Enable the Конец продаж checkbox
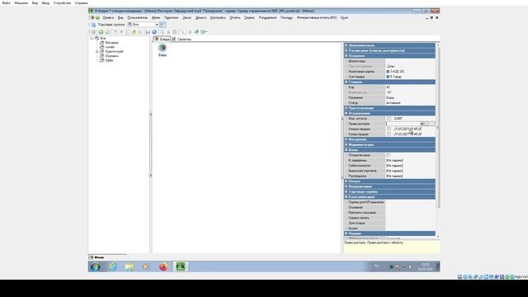This screenshot has height=297, width=528. tap(389, 134)
